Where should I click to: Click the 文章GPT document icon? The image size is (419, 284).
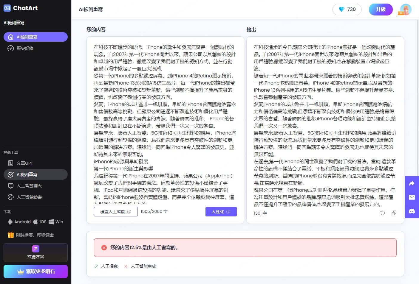11,163
